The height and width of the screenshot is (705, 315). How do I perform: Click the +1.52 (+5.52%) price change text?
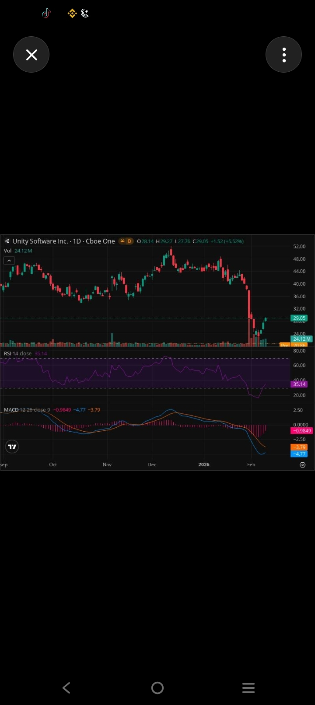click(227, 241)
